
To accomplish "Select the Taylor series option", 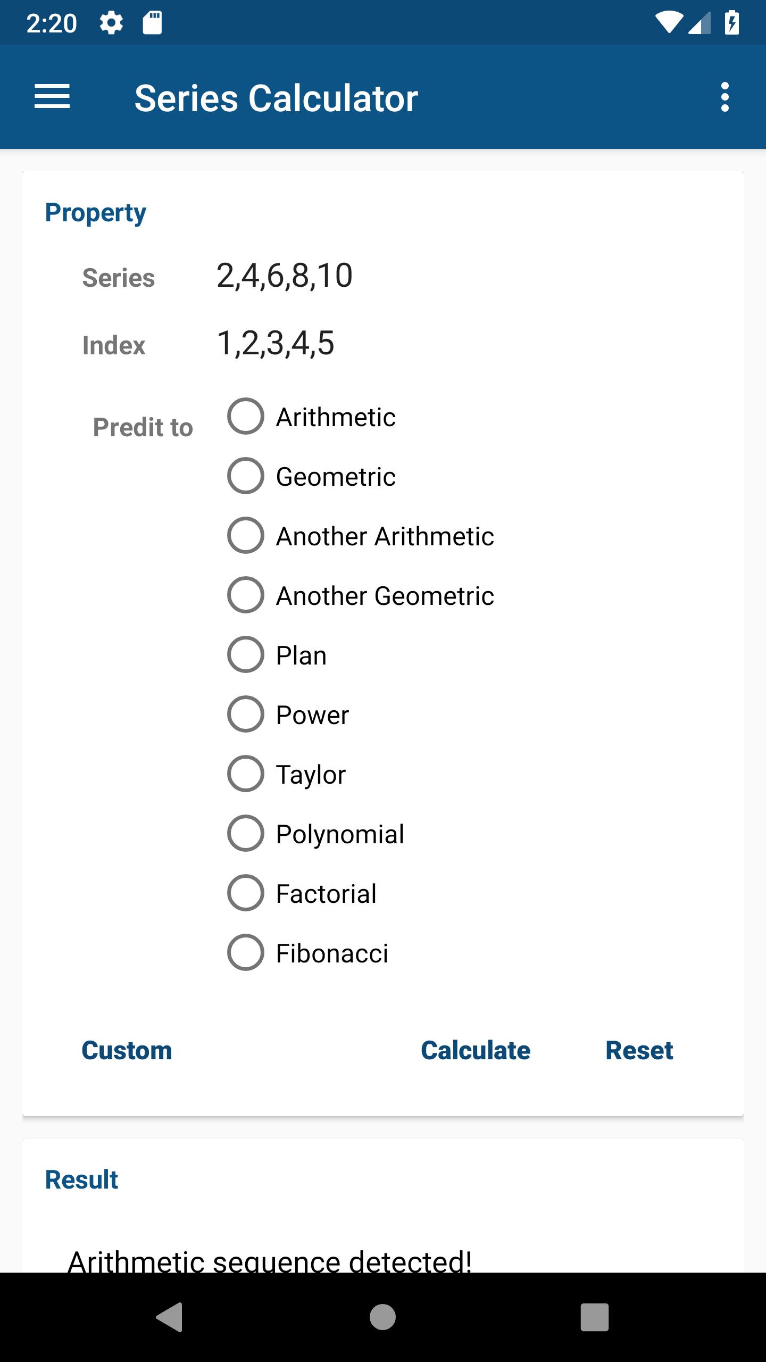I will tap(287, 774).
